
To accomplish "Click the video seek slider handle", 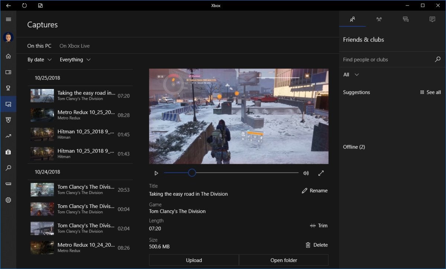I will pyautogui.click(x=192, y=173).
